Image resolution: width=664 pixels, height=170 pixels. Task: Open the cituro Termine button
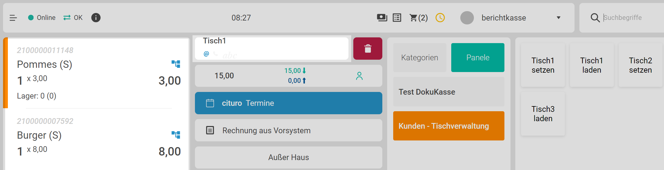288,103
